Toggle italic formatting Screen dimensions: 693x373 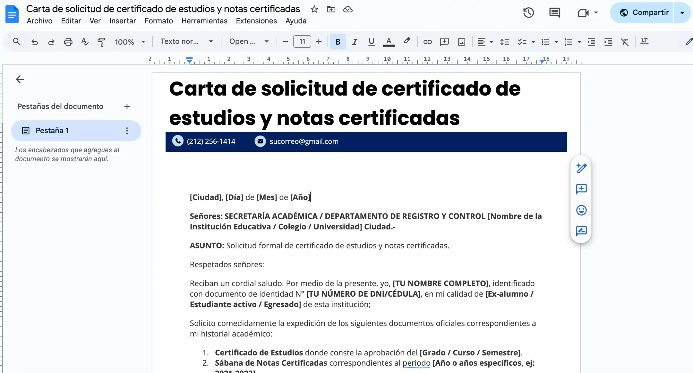point(354,42)
